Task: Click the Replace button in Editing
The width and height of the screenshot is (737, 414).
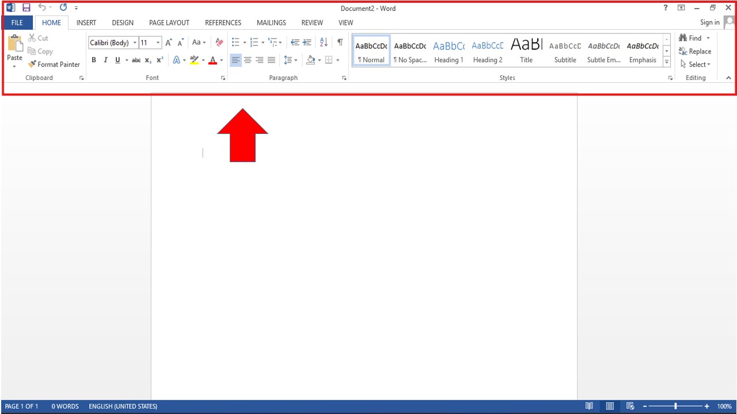Action: (695, 51)
